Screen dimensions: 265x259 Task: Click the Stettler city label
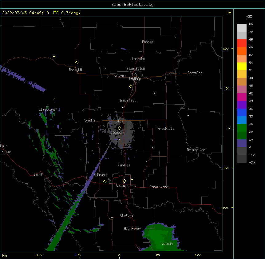[x=195, y=73]
